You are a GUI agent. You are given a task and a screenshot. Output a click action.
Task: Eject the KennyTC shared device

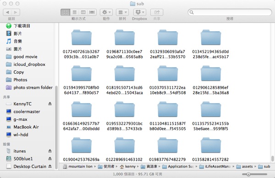coord(50,103)
